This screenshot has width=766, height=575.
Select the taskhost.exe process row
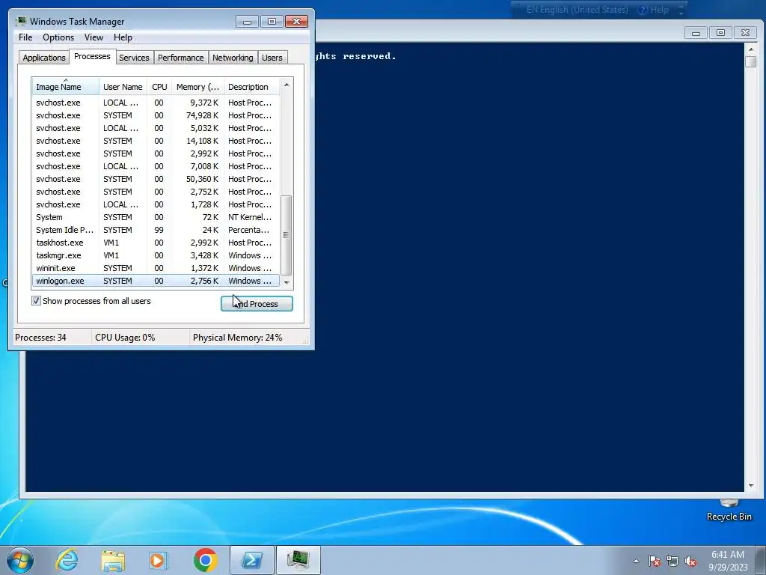point(156,243)
